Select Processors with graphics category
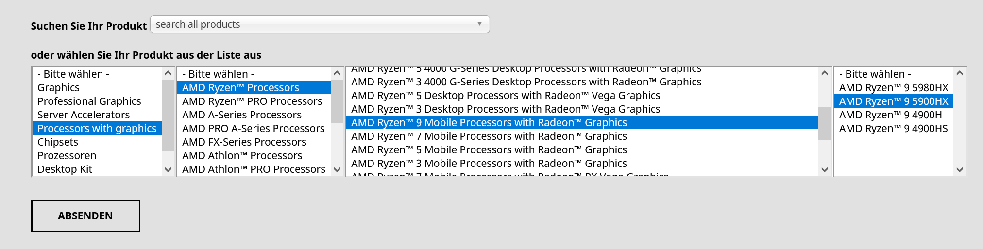The height and width of the screenshot is (249, 983). pos(97,128)
